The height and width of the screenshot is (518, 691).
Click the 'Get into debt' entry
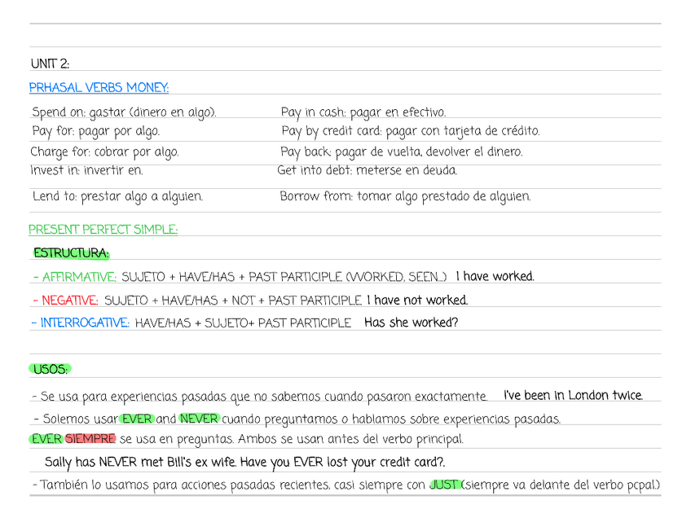367,170
